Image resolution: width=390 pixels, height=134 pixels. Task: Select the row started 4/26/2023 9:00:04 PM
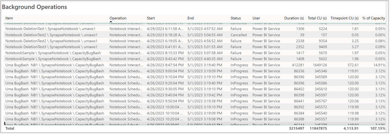195,71
